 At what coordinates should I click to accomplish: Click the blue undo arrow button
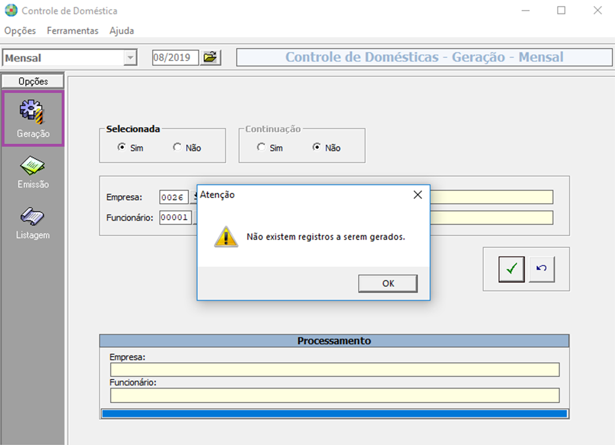[x=542, y=269]
